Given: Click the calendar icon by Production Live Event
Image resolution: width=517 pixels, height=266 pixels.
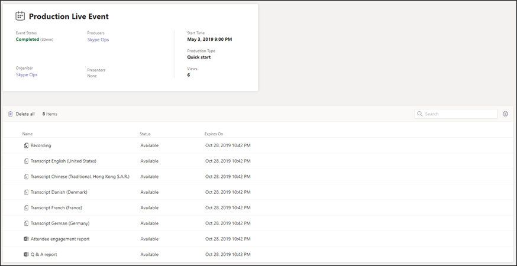Looking at the screenshot, I should (20, 16).
